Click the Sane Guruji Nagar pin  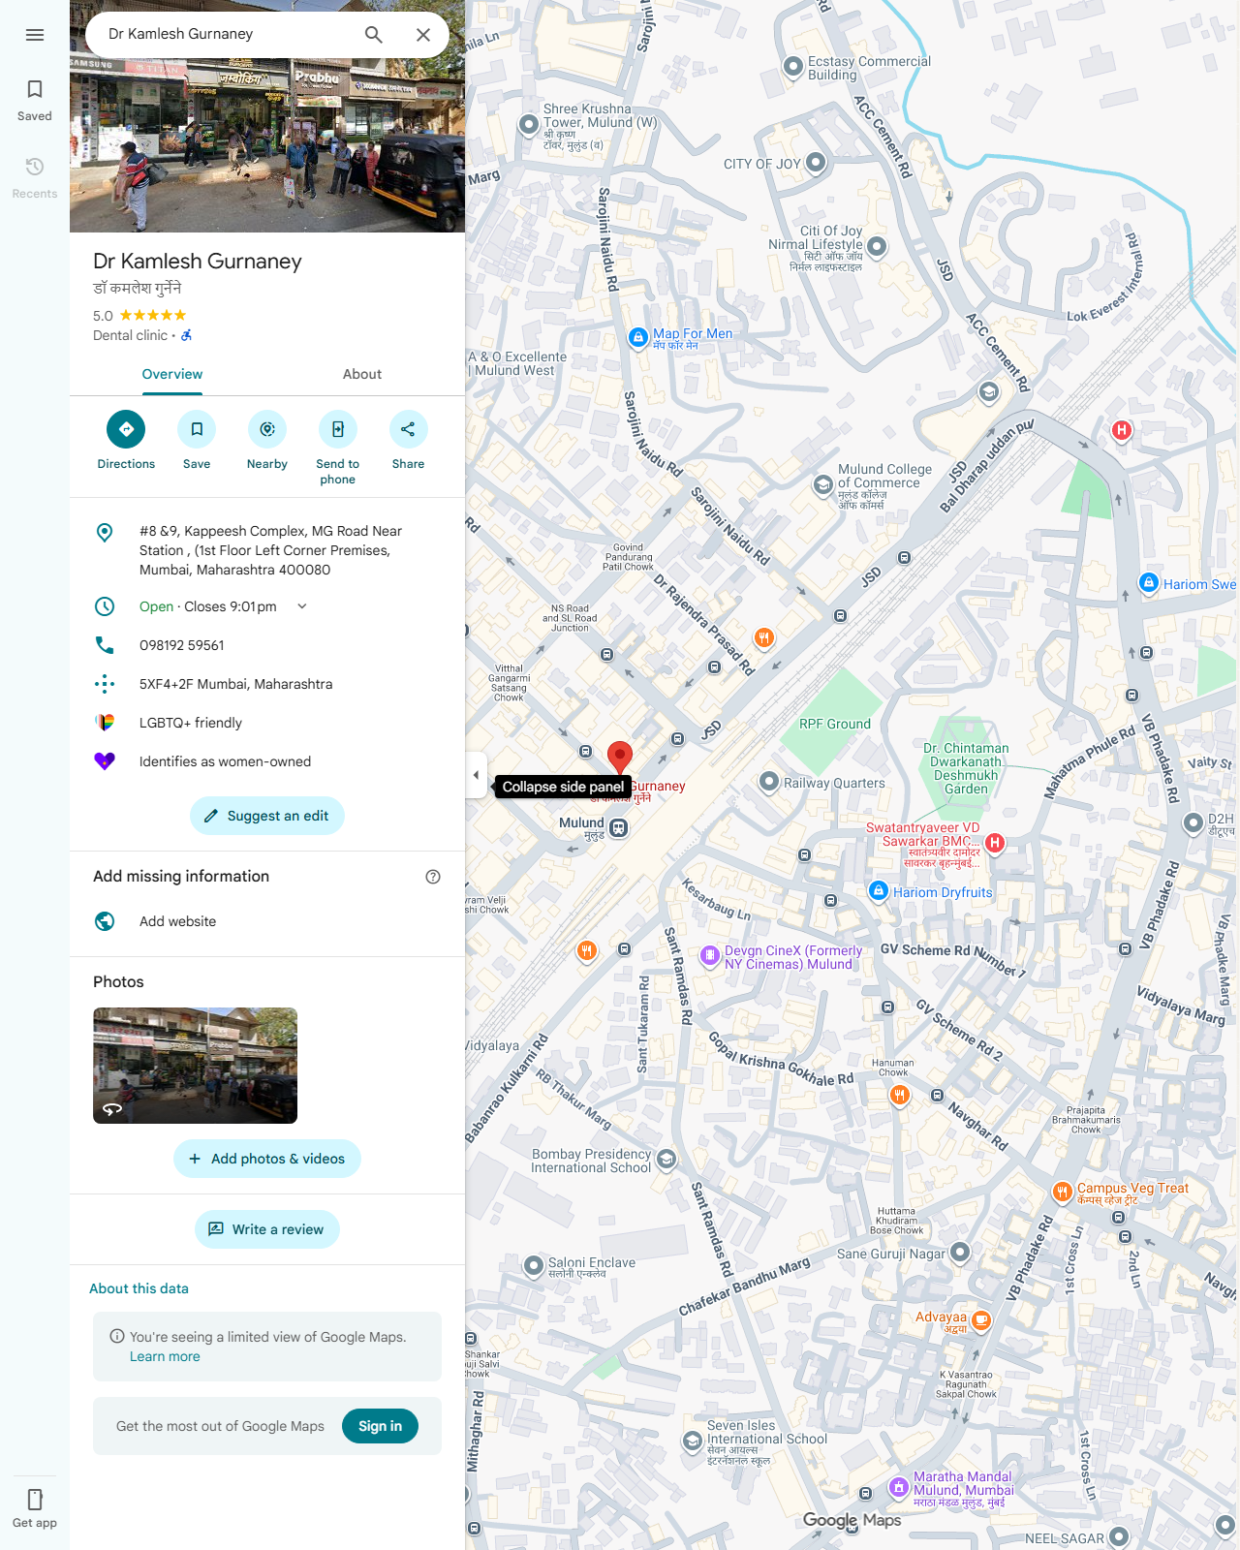pyautogui.click(x=960, y=1253)
